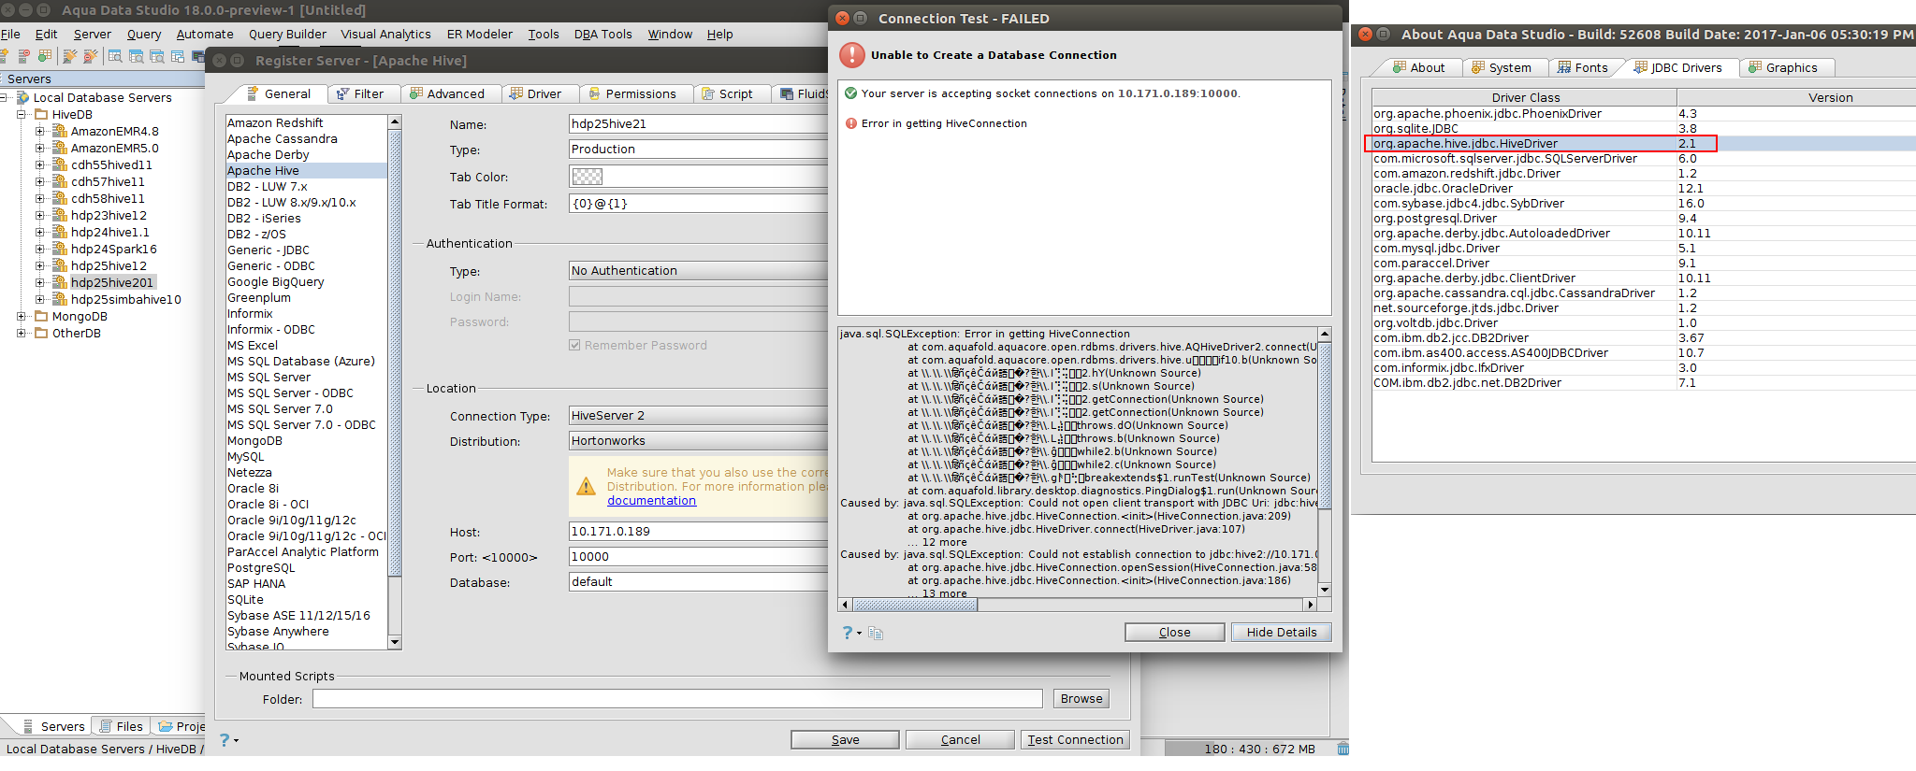Click the first query window toolbar icon
Screen dimensions: 1916x771
coord(115,56)
